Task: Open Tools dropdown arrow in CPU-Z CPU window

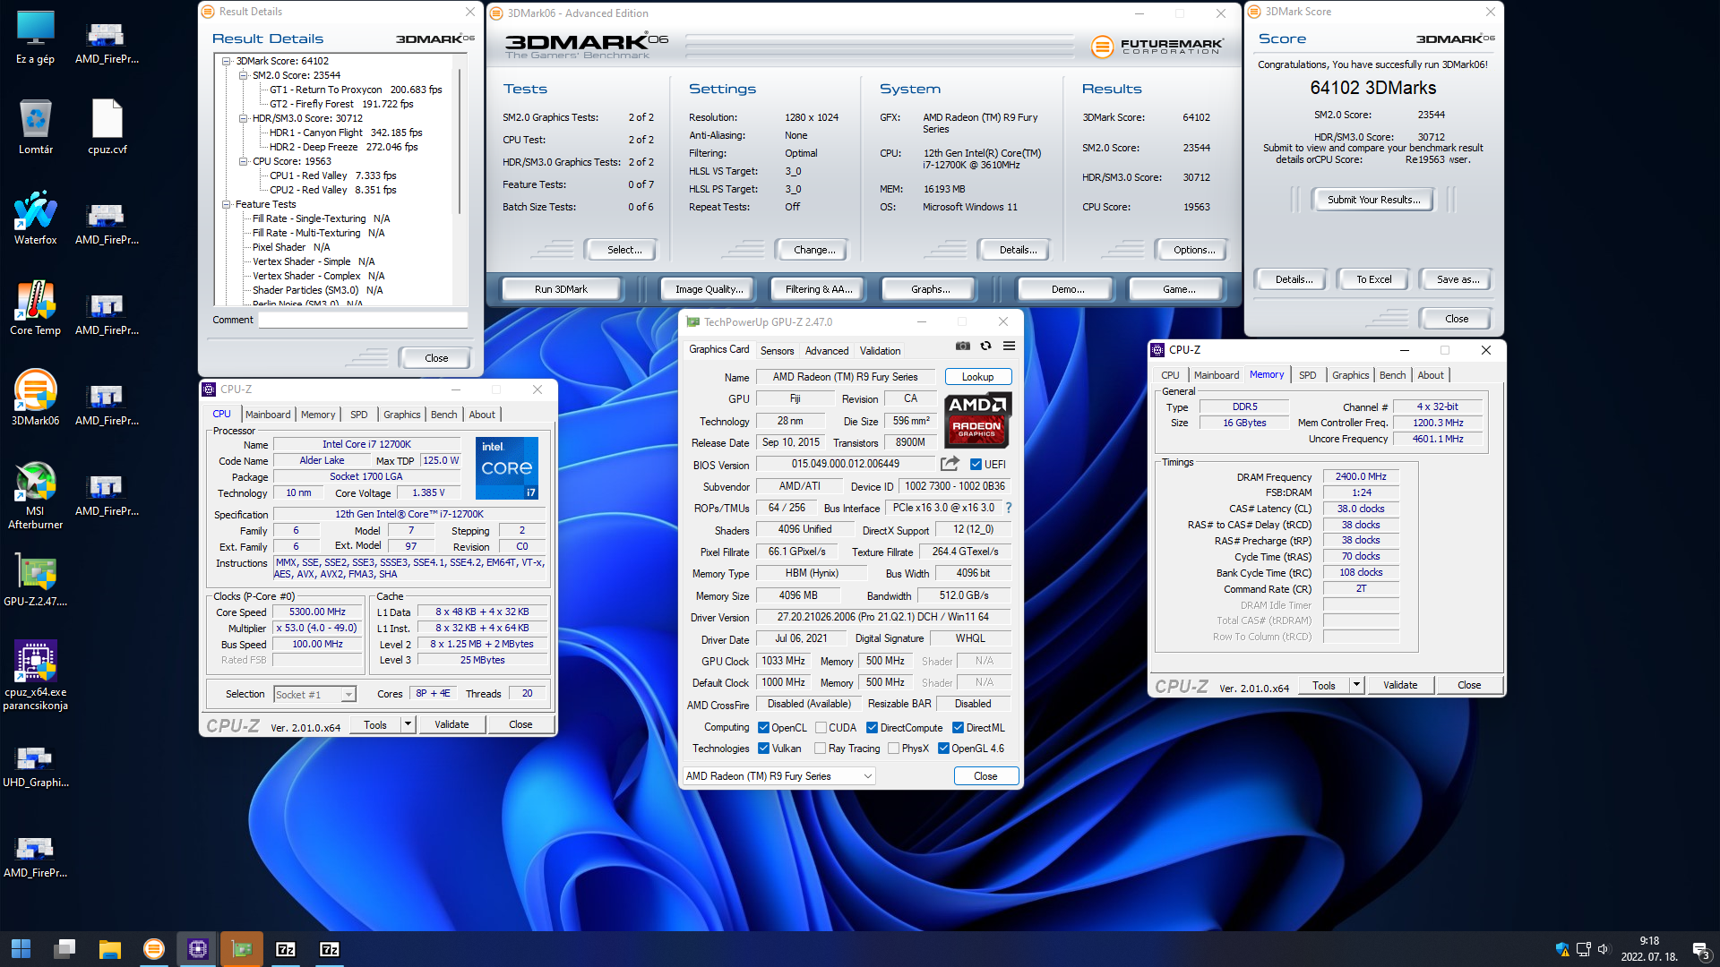Action: tap(408, 724)
